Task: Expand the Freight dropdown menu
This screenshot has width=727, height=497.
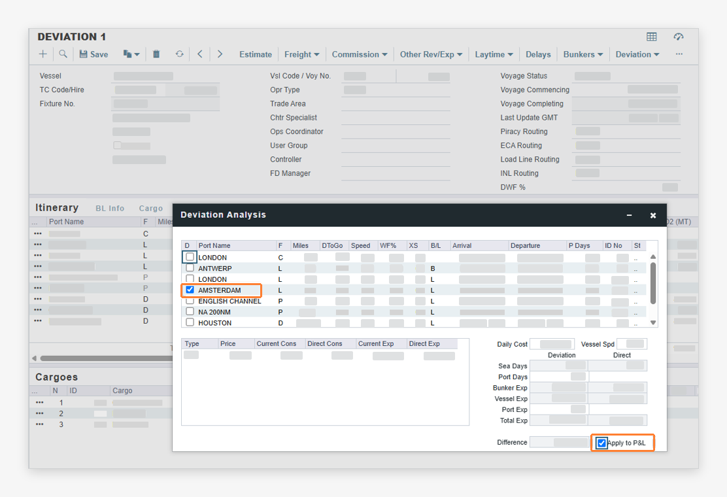Action: 302,54
